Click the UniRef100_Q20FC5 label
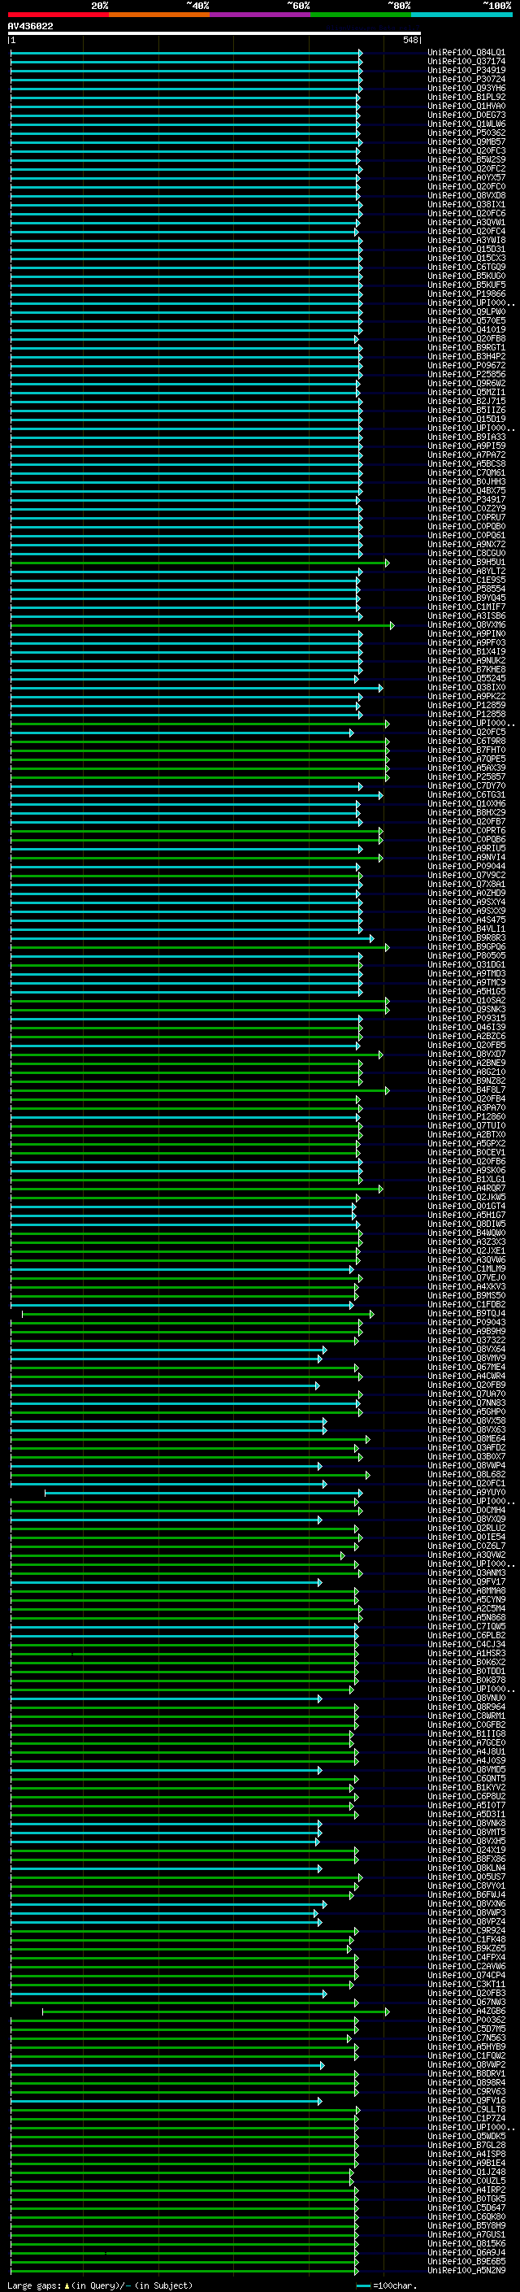Image resolution: width=520 pixels, height=2292 pixels. tap(466, 733)
